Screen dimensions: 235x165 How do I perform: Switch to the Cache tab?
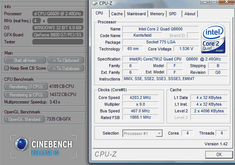click(117, 14)
